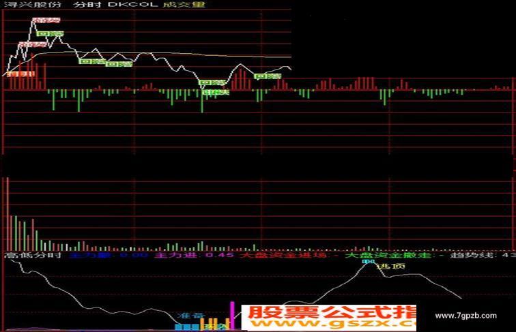Select the cyan marker above 逃顶 peak

point(369,261)
